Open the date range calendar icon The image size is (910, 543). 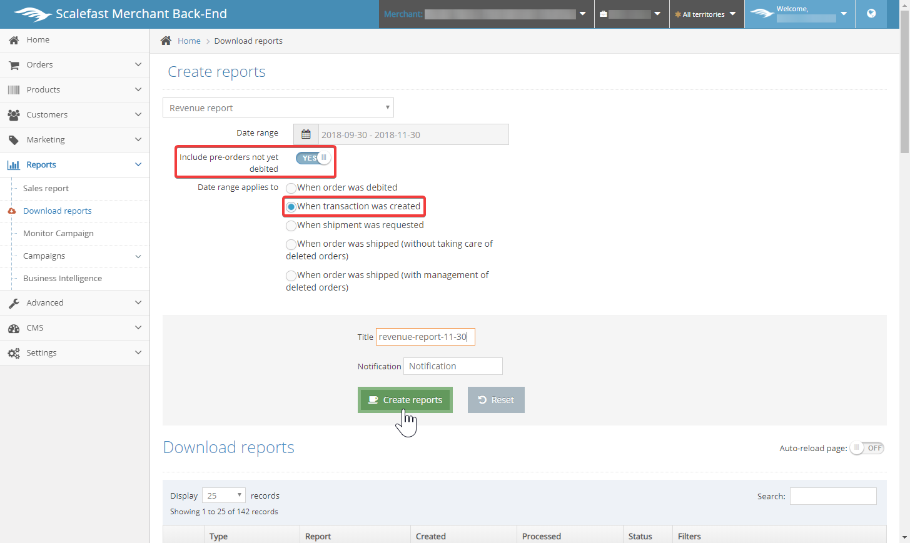point(306,134)
